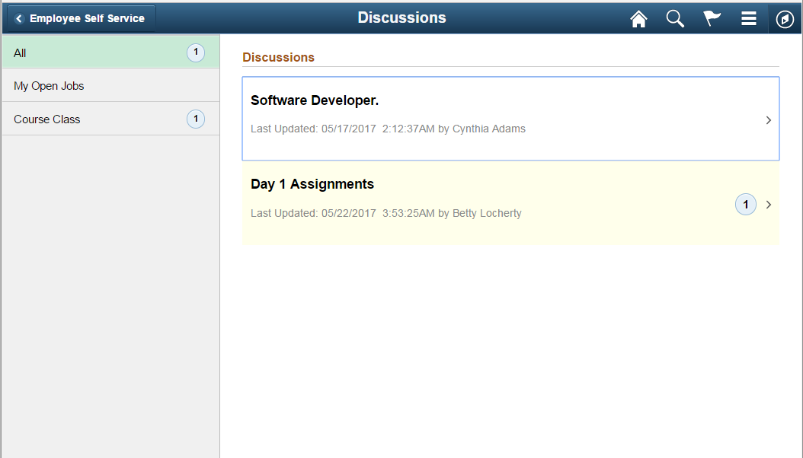Open the NavBar compass icon
This screenshot has height=458, width=803.
[785, 17]
